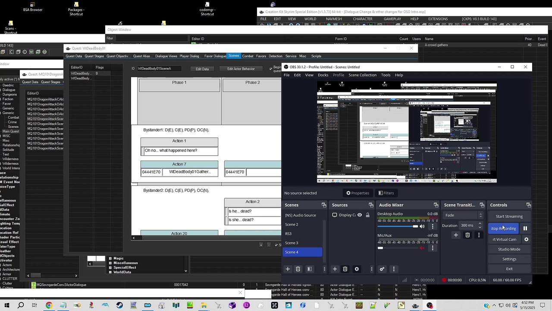Open codemgr desktop shortcut
The width and height of the screenshot is (552, 311).
click(207, 10)
